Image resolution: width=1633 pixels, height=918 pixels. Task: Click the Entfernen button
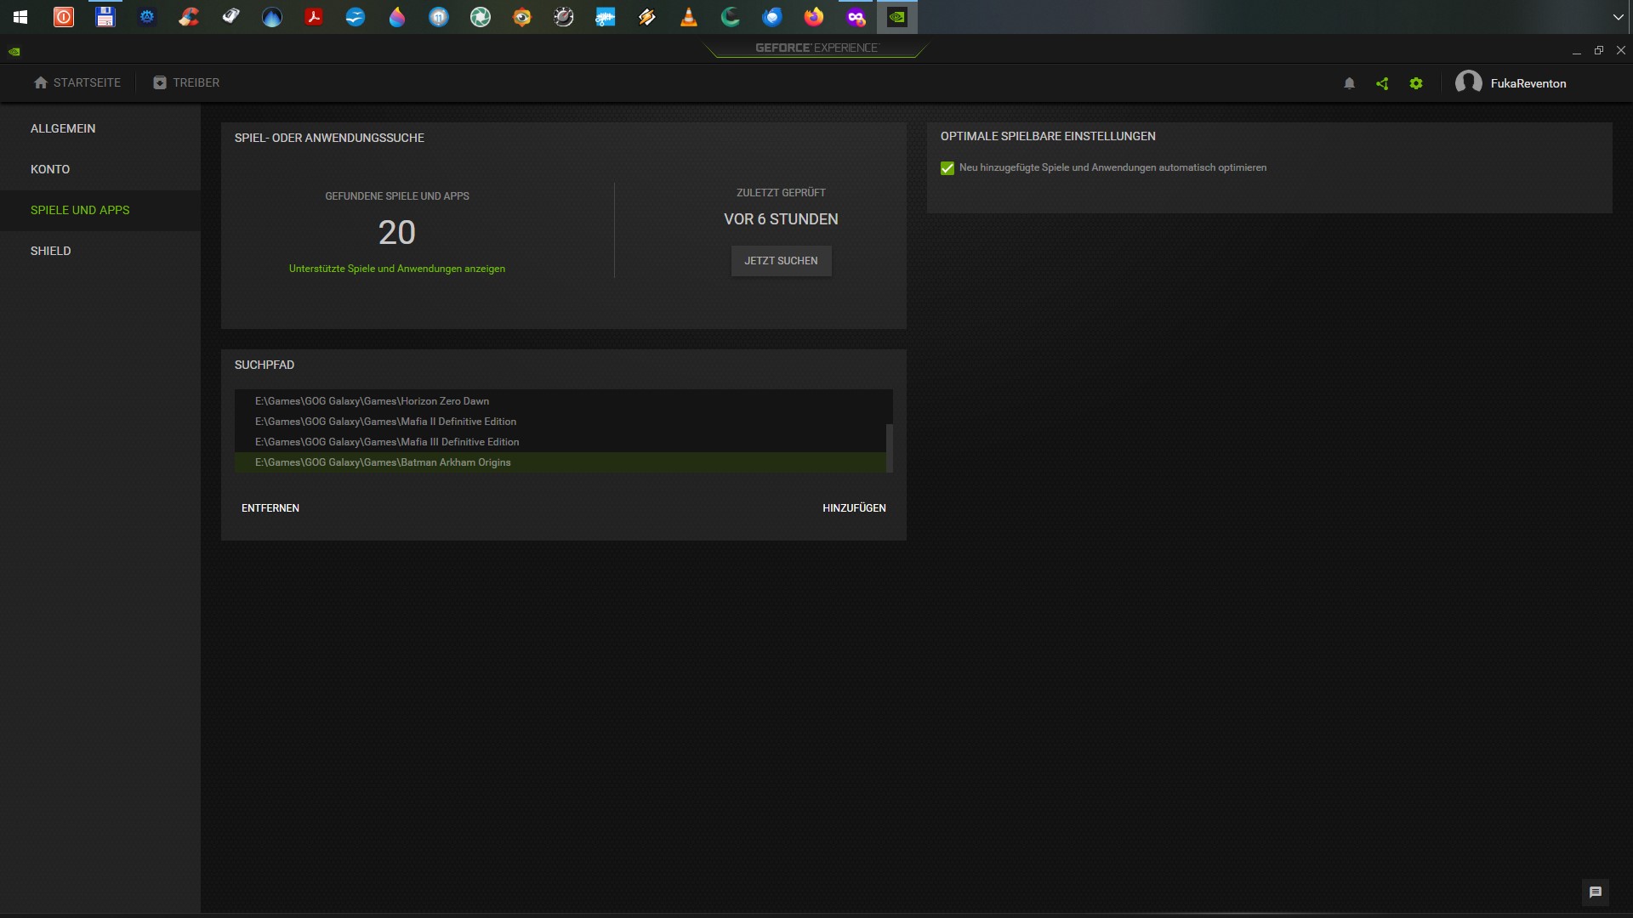coord(270,508)
